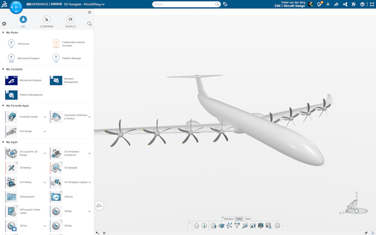The image size is (376, 235).
Task: Click the filter tool in the View toolbar
Action: point(237,226)
